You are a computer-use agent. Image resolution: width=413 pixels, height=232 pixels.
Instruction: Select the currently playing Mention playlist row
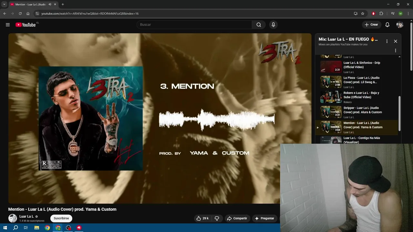[x=357, y=127]
